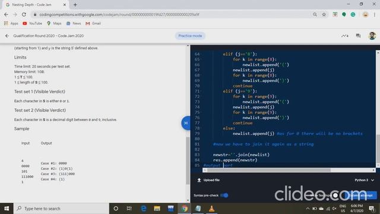Viewport: 380px width, 214px height.
Task: Open the Grammarly extension icon
Action: click(x=353, y=14)
